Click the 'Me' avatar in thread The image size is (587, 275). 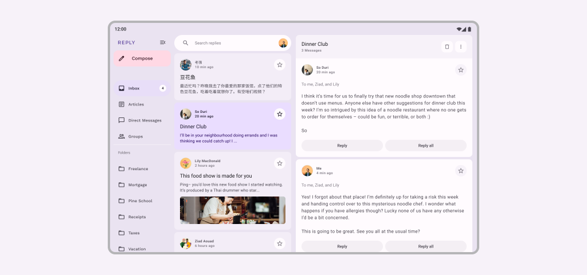click(307, 171)
